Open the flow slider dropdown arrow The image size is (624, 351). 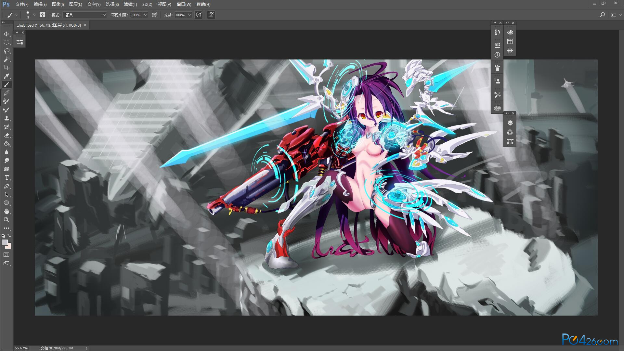[190, 15]
